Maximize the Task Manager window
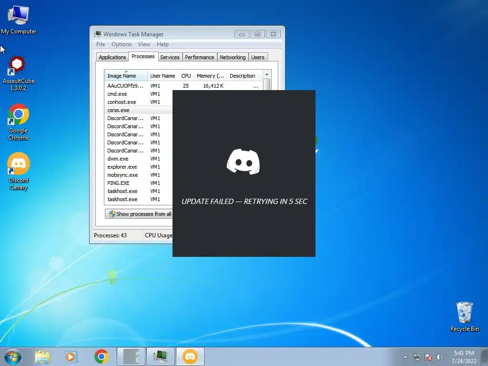488x366 pixels. (257, 34)
